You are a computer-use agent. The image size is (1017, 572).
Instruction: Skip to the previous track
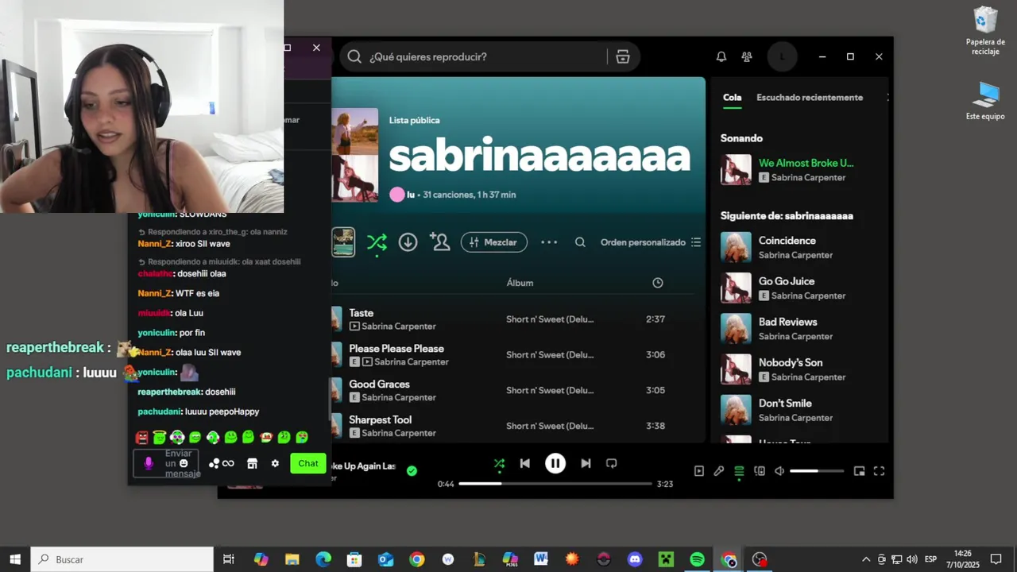tap(525, 463)
